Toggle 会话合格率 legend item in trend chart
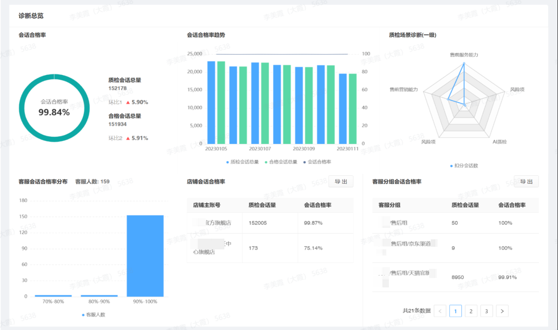The height and width of the screenshot is (330, 558). click(317, 162)
